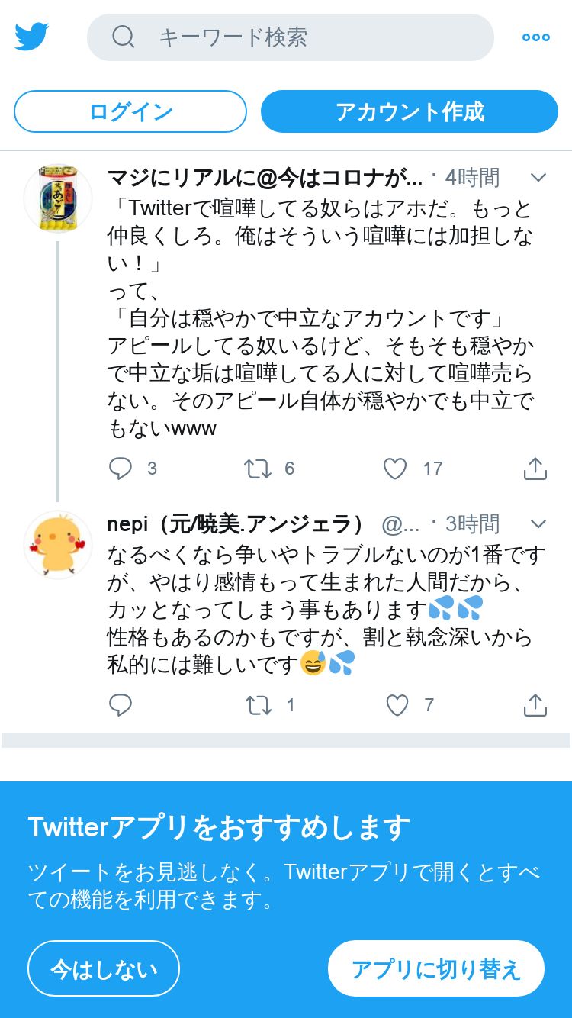Share the first tweet
Screen dimensions: 572x1018
(535, 469)
